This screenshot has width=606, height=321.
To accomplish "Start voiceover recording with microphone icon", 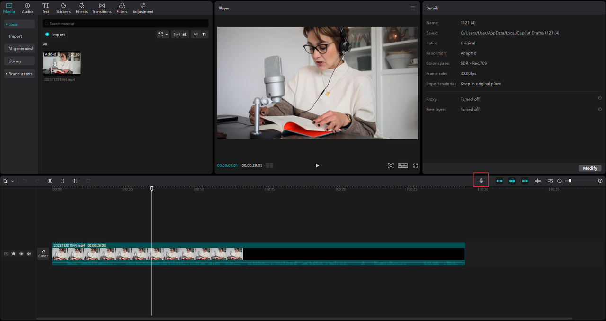I will point(481,181).
